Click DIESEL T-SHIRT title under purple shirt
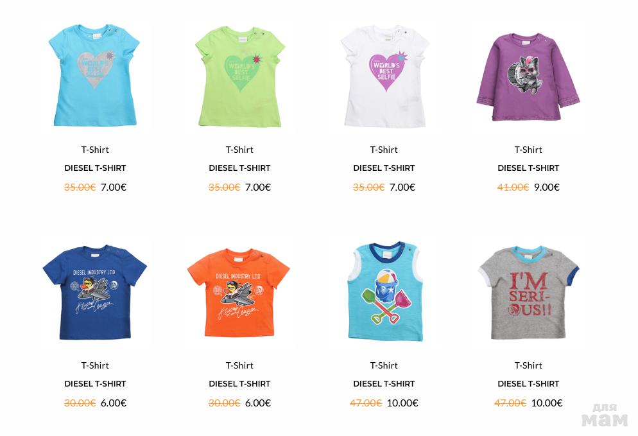The height and width of the screenshot is (436, 638). [528, 168]
